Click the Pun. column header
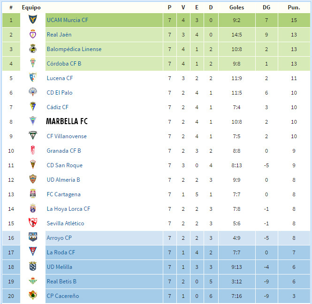Viewport: 312px width, 304px height. coord(294,7)
